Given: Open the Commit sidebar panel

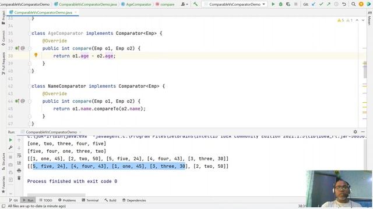Looking at the screenshot, I should [x=3, y=38].
